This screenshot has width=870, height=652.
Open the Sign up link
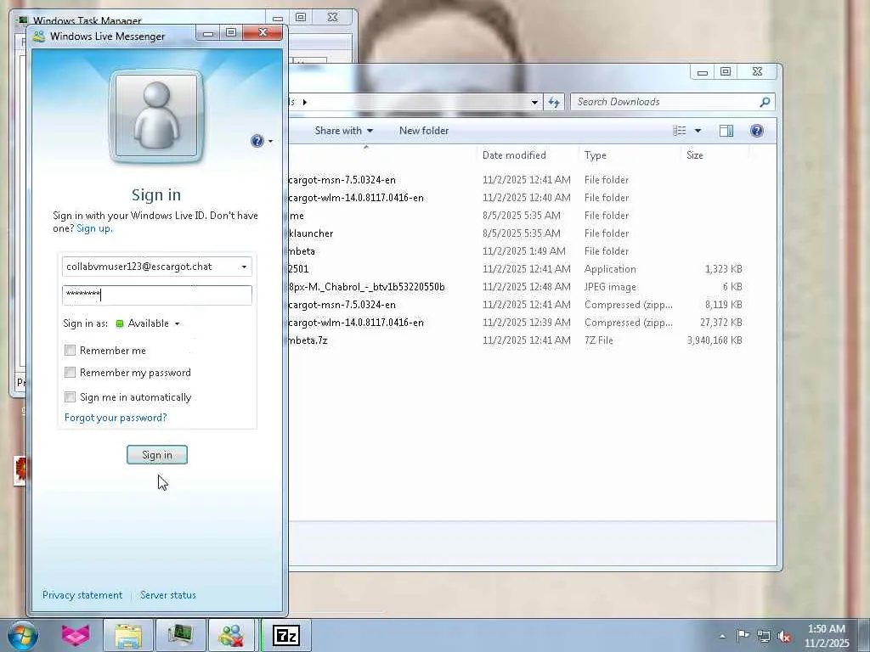(94, 228)
